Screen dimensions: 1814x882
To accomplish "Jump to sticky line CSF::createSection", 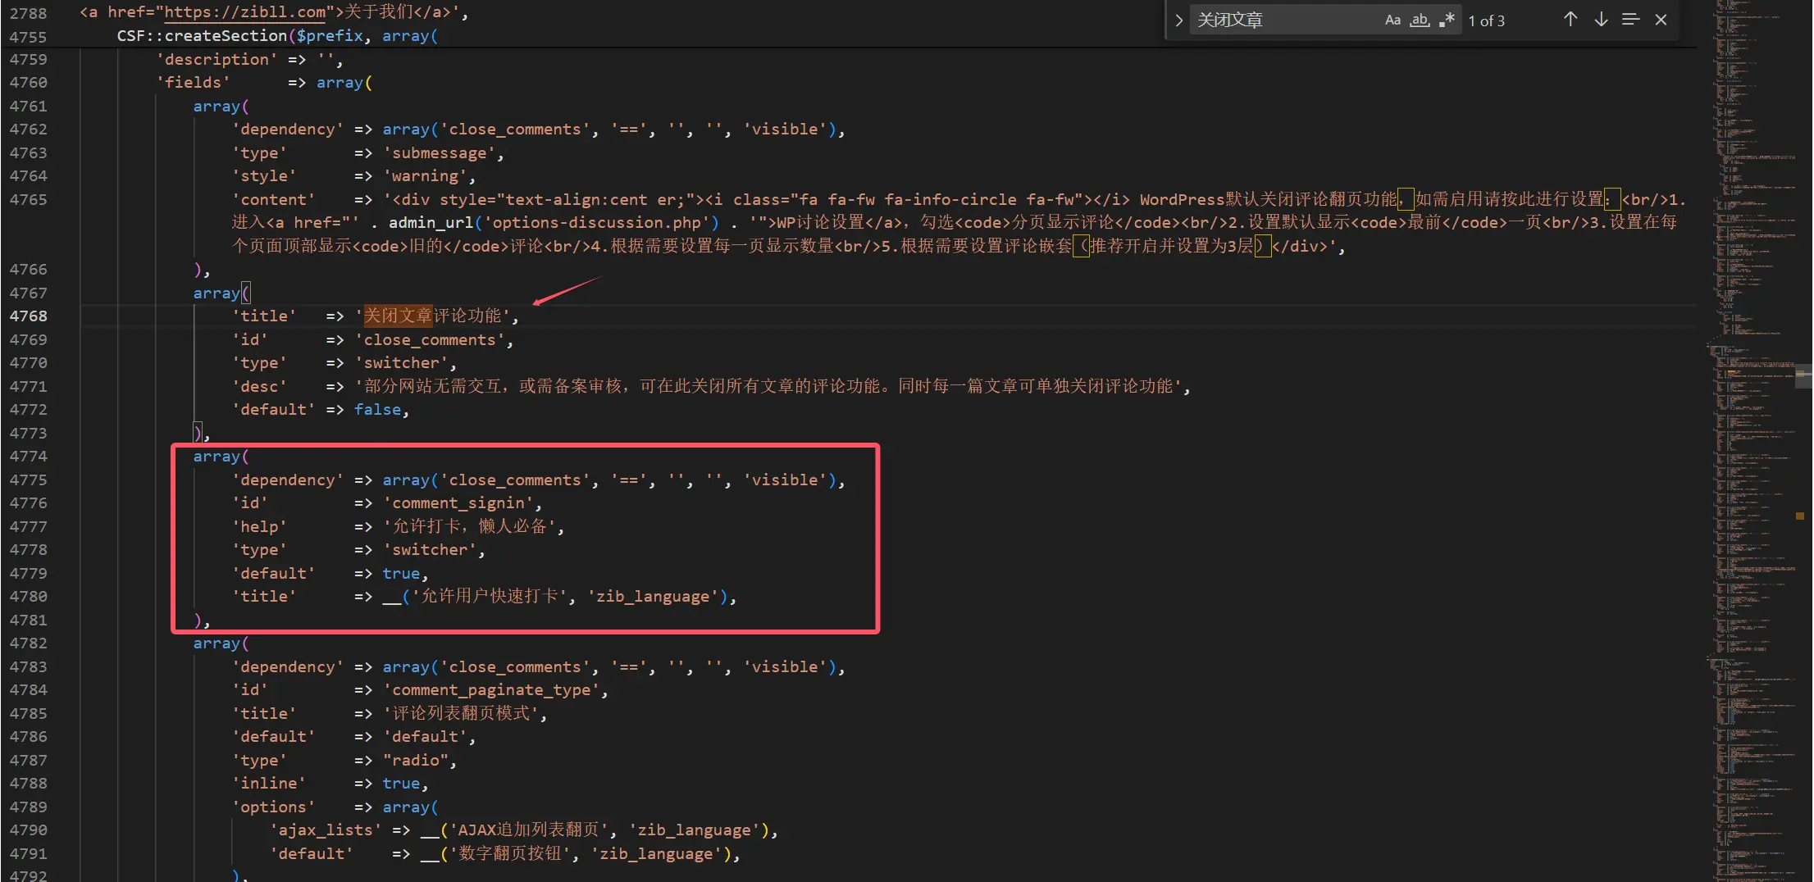I will [x=201, y=36].
